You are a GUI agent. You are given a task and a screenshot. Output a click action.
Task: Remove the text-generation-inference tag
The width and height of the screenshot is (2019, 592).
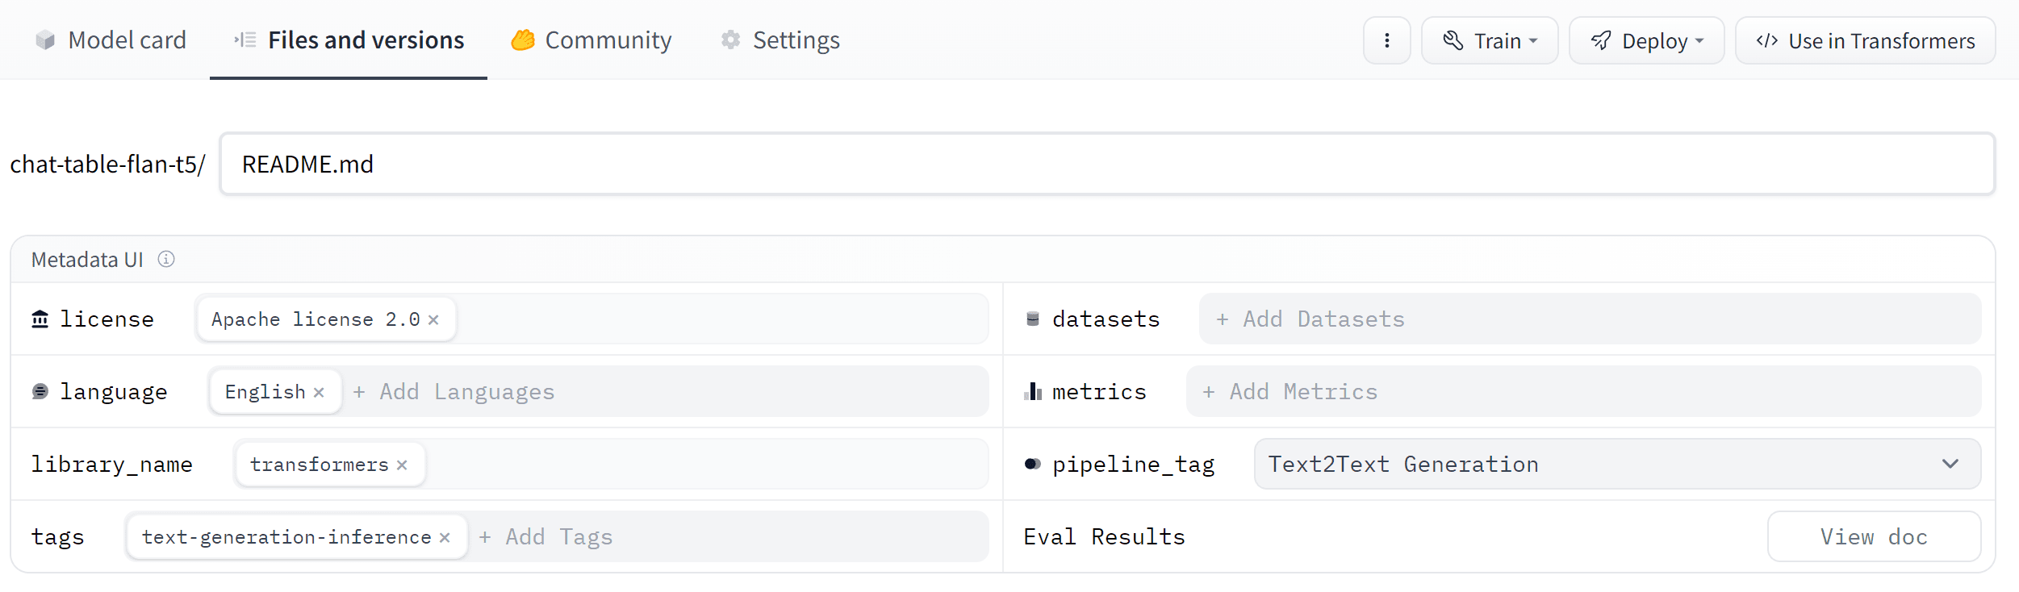pos(445,538)
